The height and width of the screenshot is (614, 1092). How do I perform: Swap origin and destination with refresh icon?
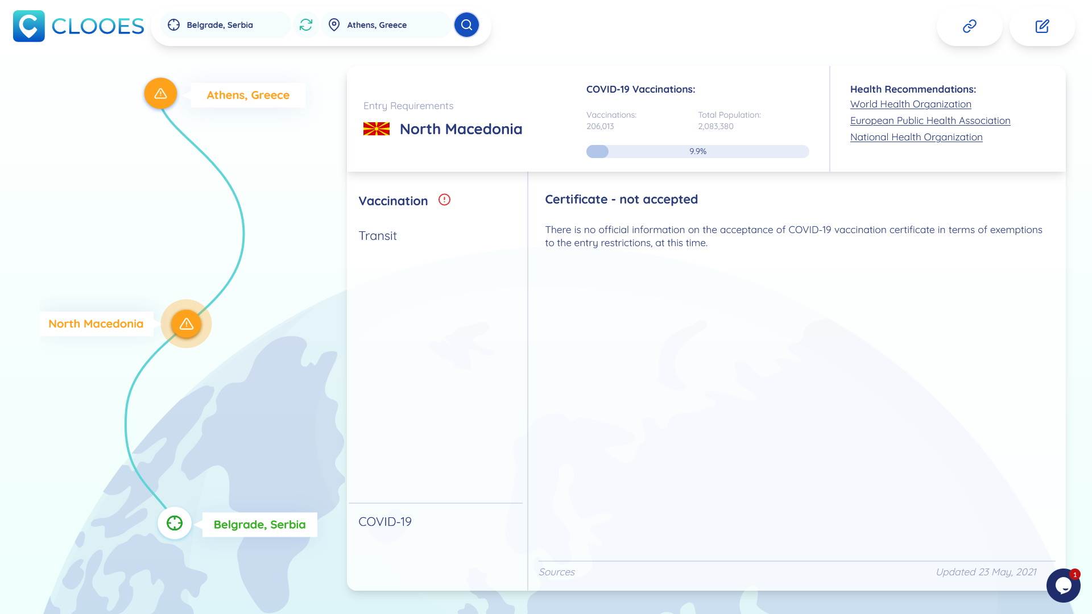pyautogui.click(x=306, y=25)
